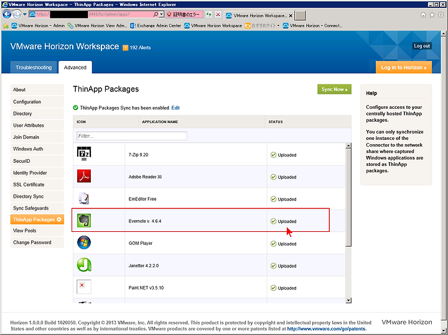448x335 pixels.
Task: Open Join Domain in the sidebar
Action: [x=37, y=137]
